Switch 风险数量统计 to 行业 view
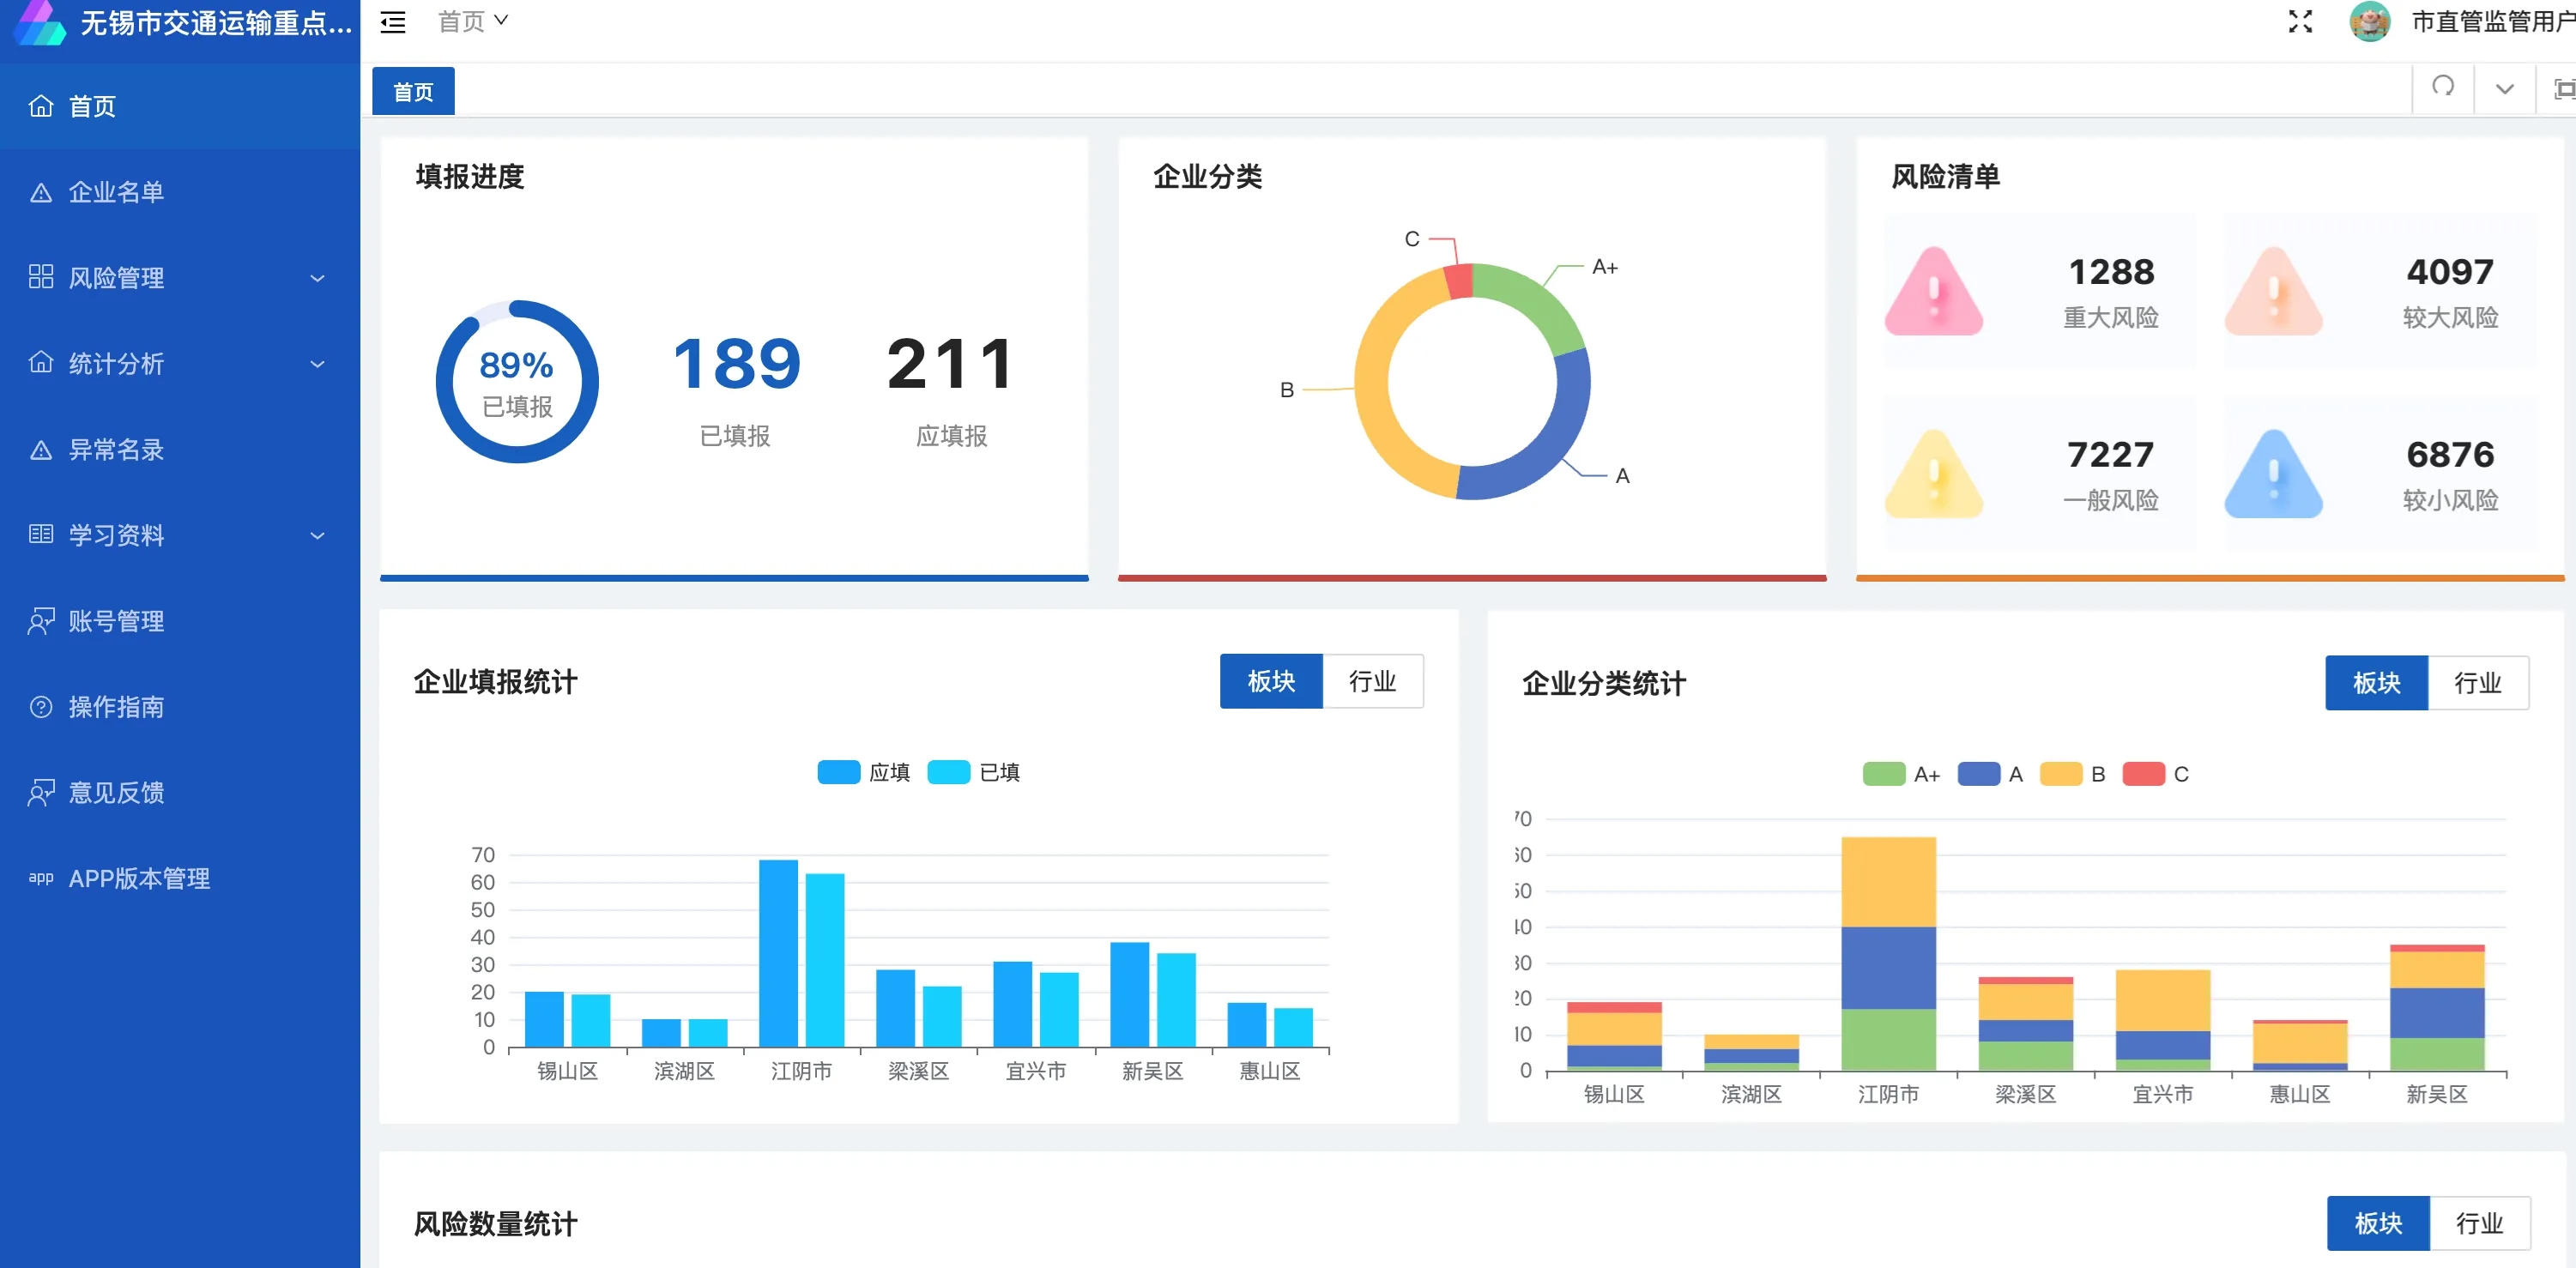 (x=2478, y=1223)
